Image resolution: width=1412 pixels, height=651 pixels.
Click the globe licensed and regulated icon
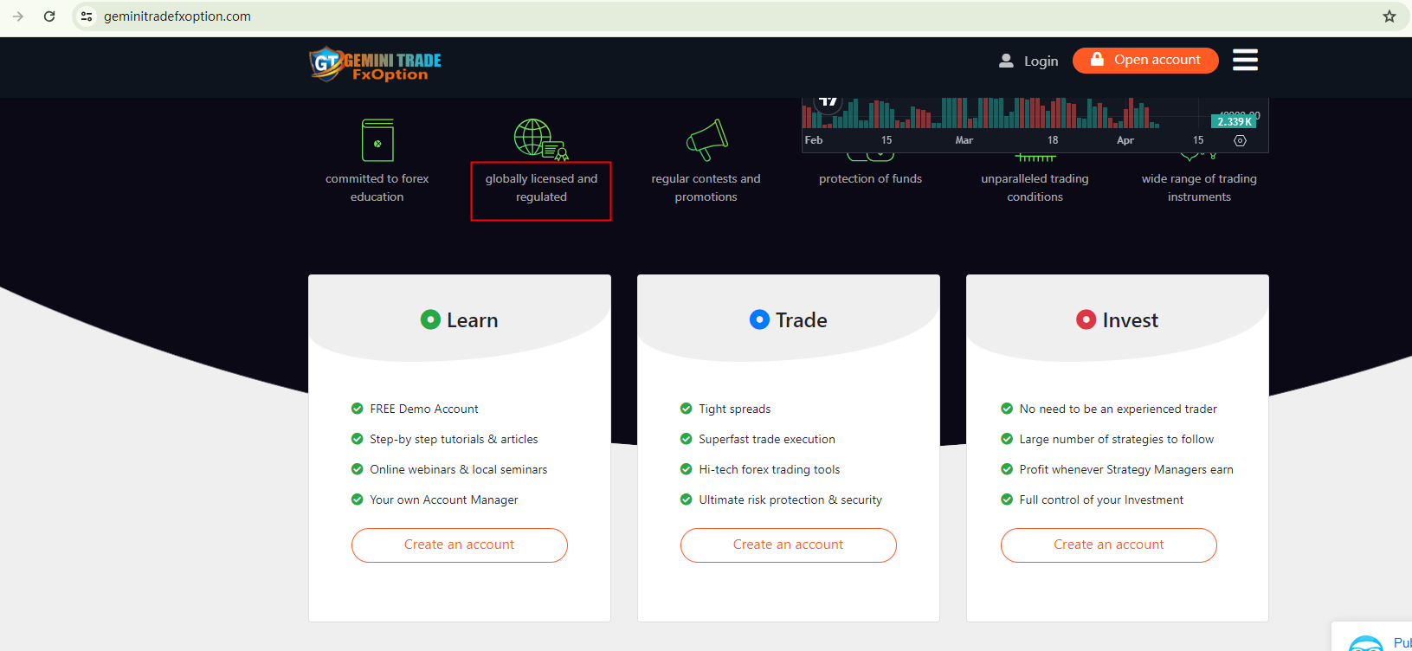pos(539,139)
